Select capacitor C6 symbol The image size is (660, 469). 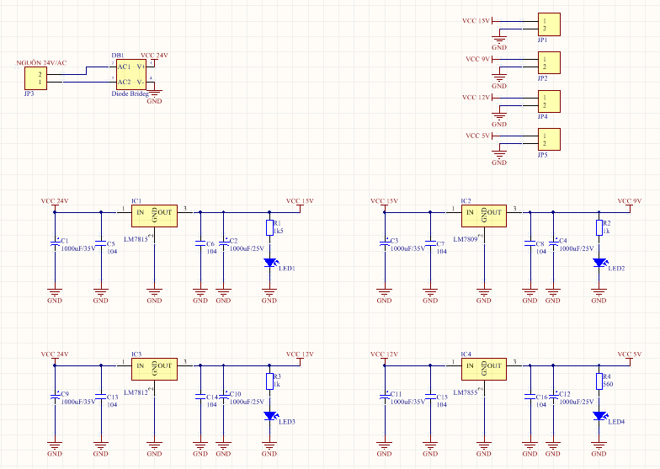pyautogui.click(x=200, y=242)
